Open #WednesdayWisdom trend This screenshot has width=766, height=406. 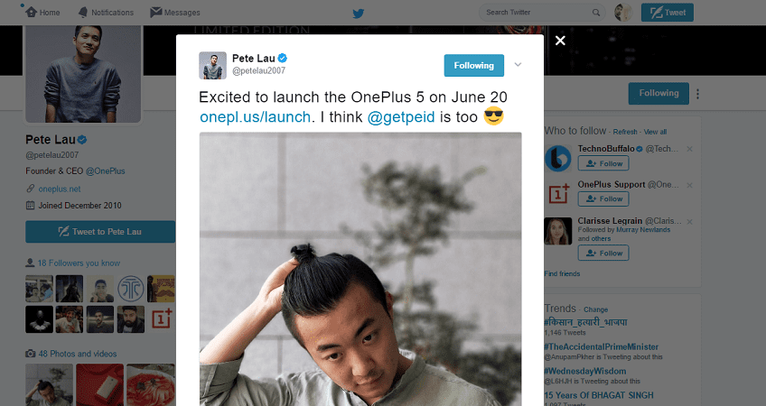pos(584,371)
